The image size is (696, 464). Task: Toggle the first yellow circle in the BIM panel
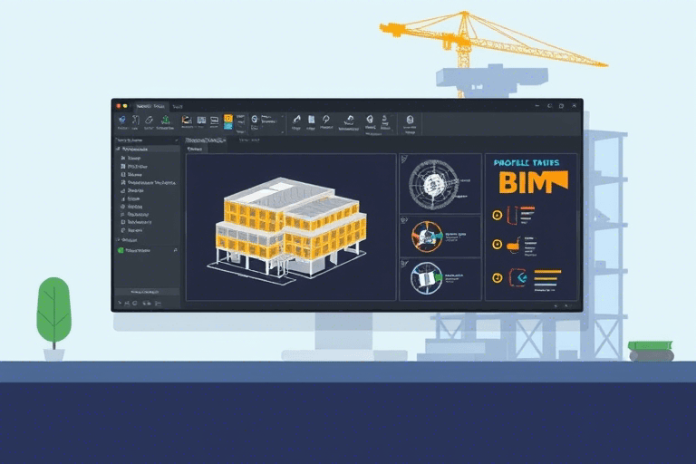[497, 216]
